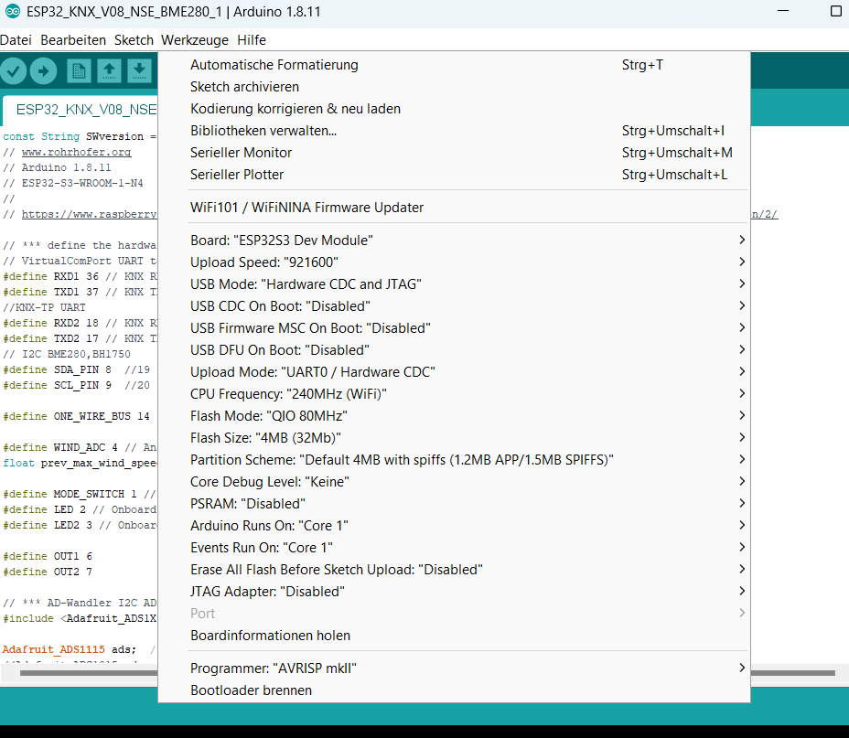Click the New sketch toolbar icon
Viewport: 849px width, 738px height.
[79, 71]
